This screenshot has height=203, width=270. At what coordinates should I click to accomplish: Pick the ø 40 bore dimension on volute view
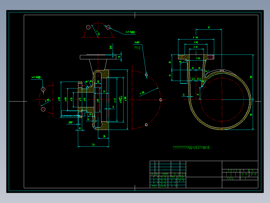(x=195, y=47)
